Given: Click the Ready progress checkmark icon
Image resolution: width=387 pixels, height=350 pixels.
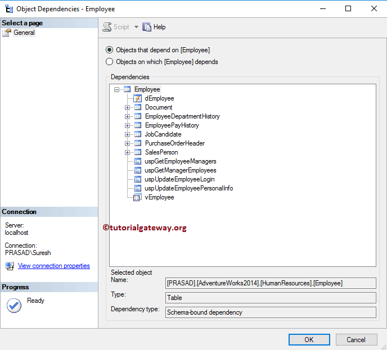Looking at the screenshot, I should 14,306.
